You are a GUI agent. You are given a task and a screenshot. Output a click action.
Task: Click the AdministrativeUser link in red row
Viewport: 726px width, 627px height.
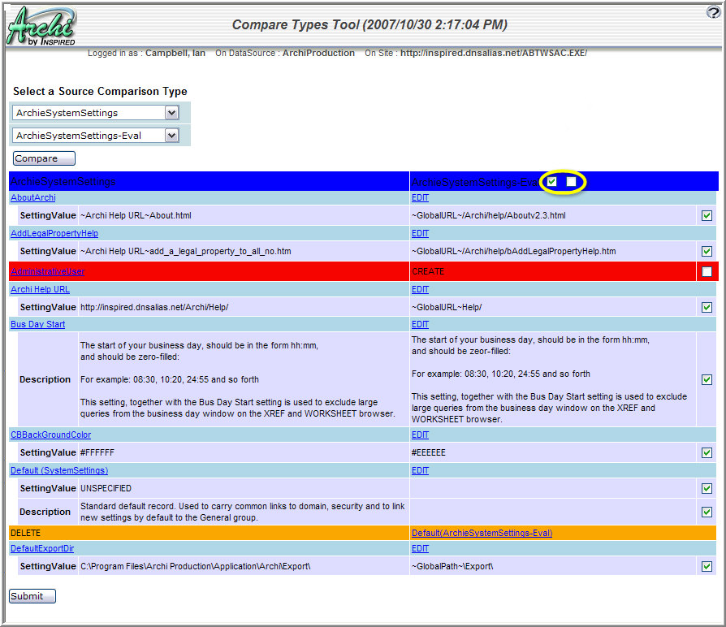[47, 271]
